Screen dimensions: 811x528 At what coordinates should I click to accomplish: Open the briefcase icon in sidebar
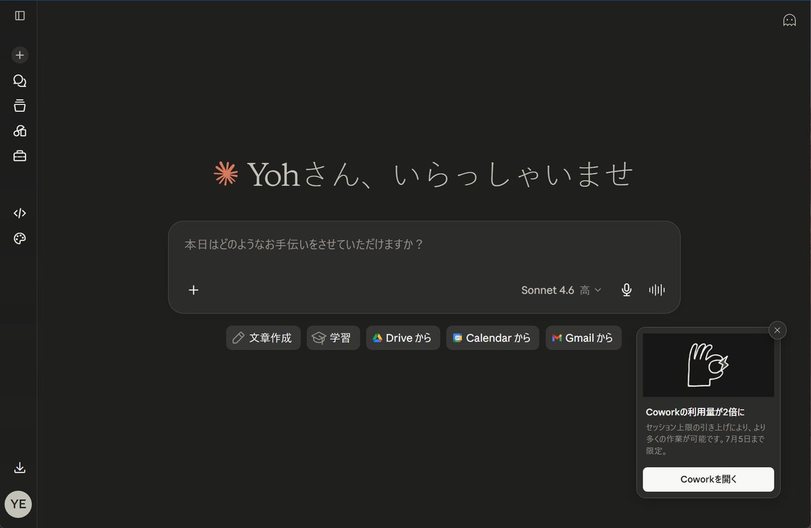coord(20,156)
